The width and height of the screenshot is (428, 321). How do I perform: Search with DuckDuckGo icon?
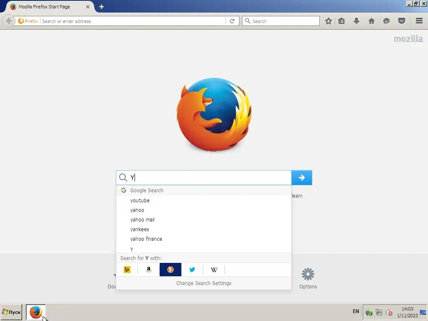[x=171, y=270]
